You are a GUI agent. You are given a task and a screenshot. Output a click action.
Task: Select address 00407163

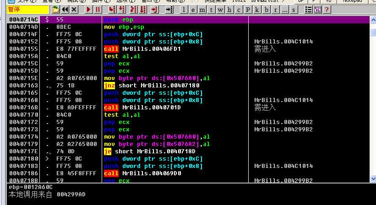[x=23, y=86]
